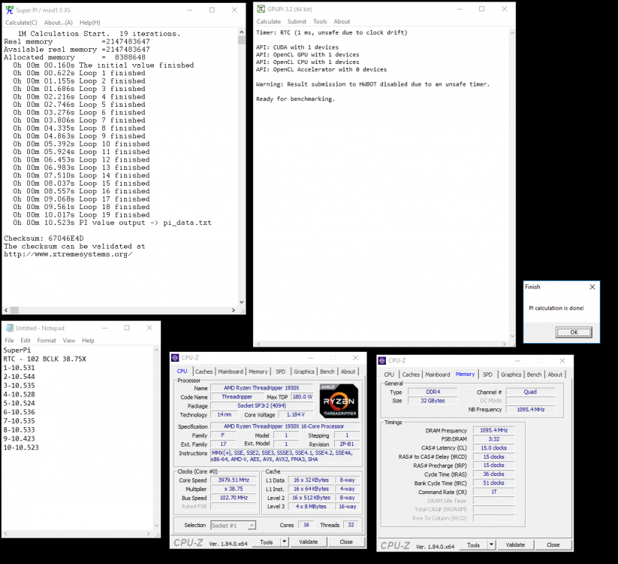Screen dimensions: 618x564
Task: Click OK in the Finish dialog
Action: point(574,332)
